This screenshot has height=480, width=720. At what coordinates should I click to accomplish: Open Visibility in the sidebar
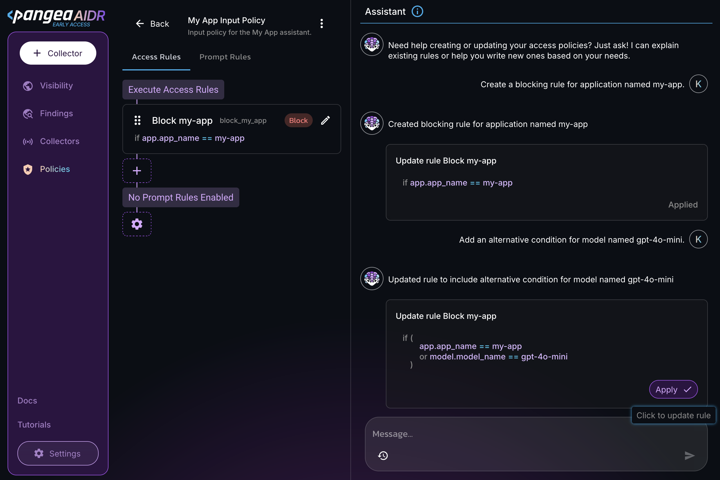pos(56,86)
